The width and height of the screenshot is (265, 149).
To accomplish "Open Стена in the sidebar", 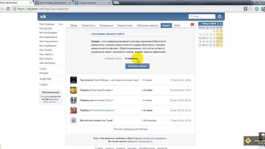I will pos(43,69).
